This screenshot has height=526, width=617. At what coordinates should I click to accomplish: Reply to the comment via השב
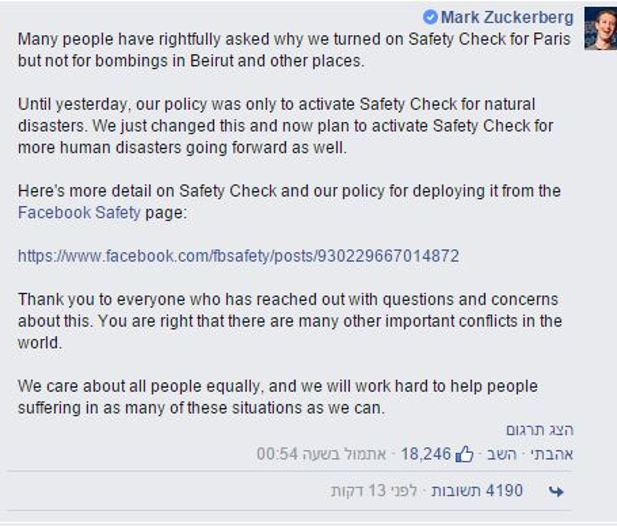click(502, 454)
